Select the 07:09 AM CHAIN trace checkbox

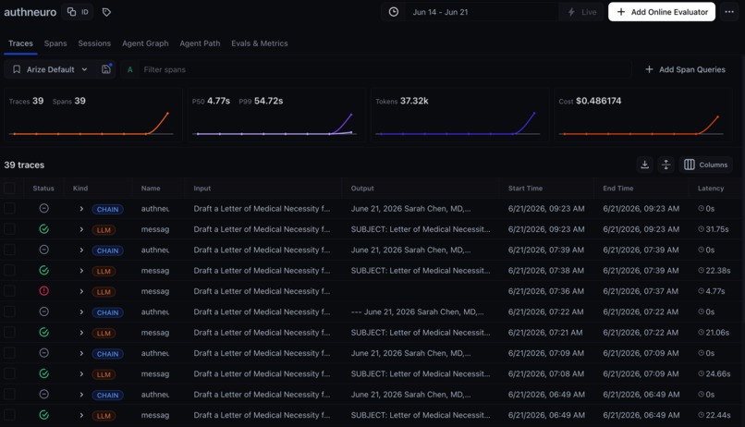click(x=9, y=353)
